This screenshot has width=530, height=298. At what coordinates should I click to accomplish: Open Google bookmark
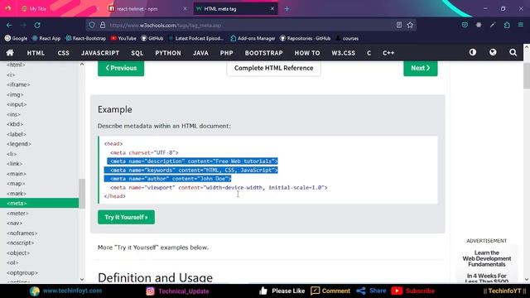click(x=16, y=39)
